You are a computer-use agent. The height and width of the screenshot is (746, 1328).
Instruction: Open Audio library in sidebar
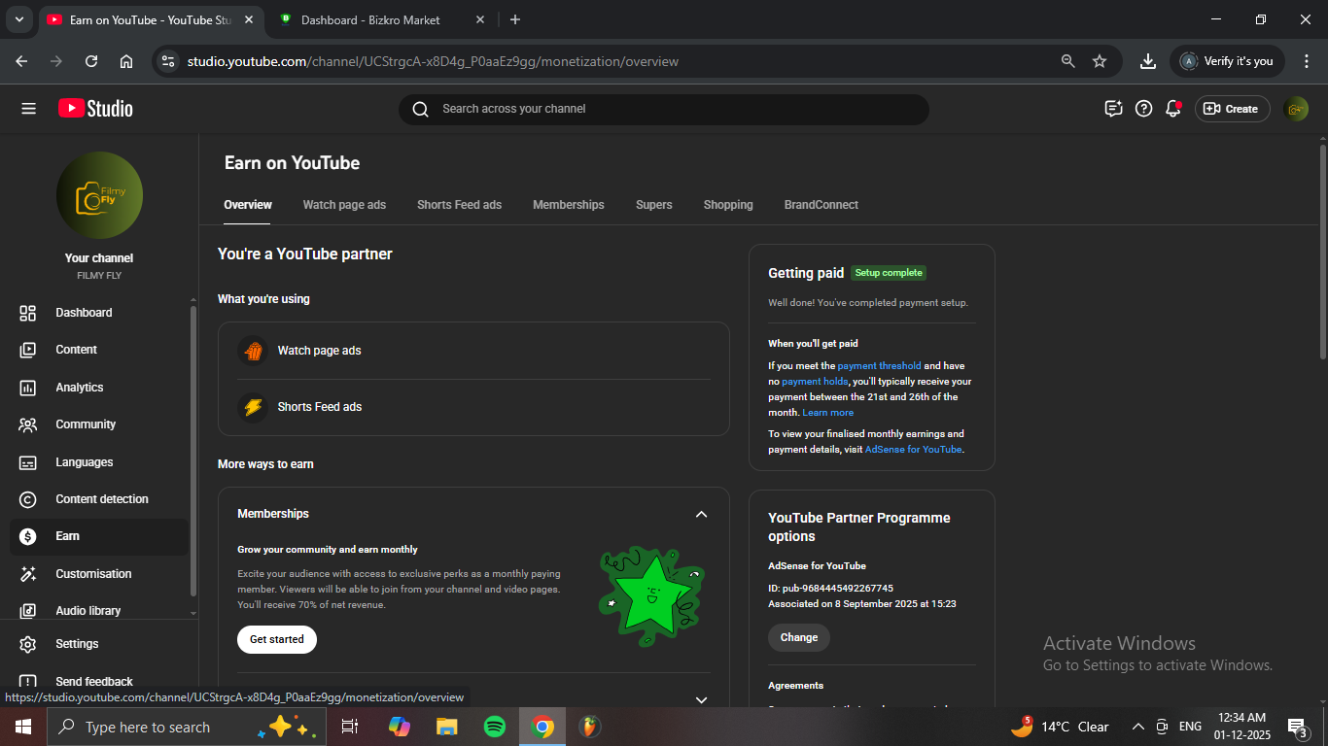tap(87, 611)
